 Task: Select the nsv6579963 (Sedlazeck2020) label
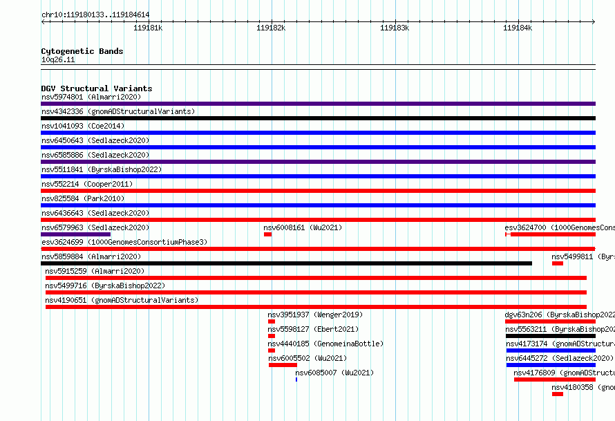95,227
